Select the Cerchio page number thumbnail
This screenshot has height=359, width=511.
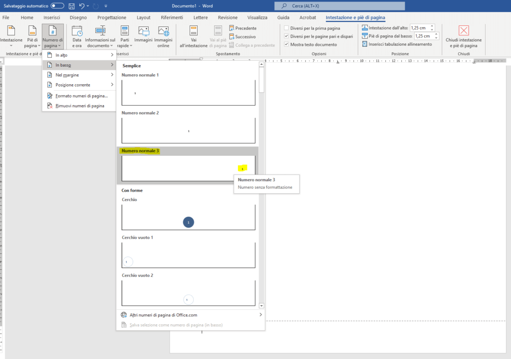point(188,217)
